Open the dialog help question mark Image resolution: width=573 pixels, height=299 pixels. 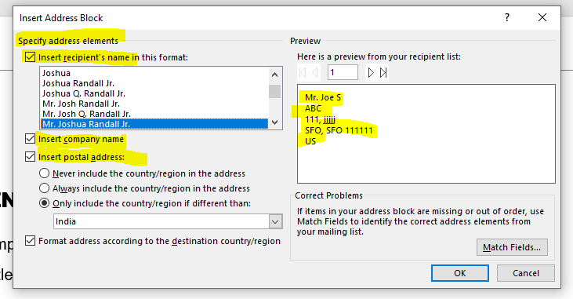pyautogui.click(x=507, y=17)
